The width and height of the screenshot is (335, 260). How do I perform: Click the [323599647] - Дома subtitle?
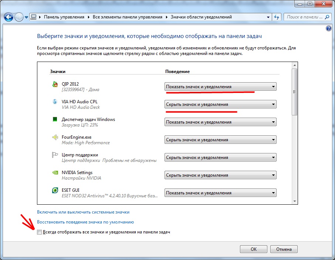(x=81, y=90)
